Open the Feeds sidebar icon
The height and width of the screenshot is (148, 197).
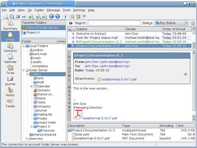pyautogui.click(x=10, y=103)
